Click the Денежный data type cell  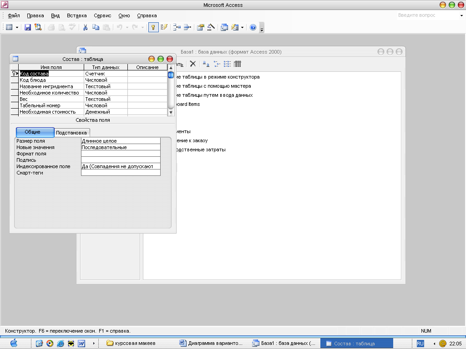[x=106, y=112]
